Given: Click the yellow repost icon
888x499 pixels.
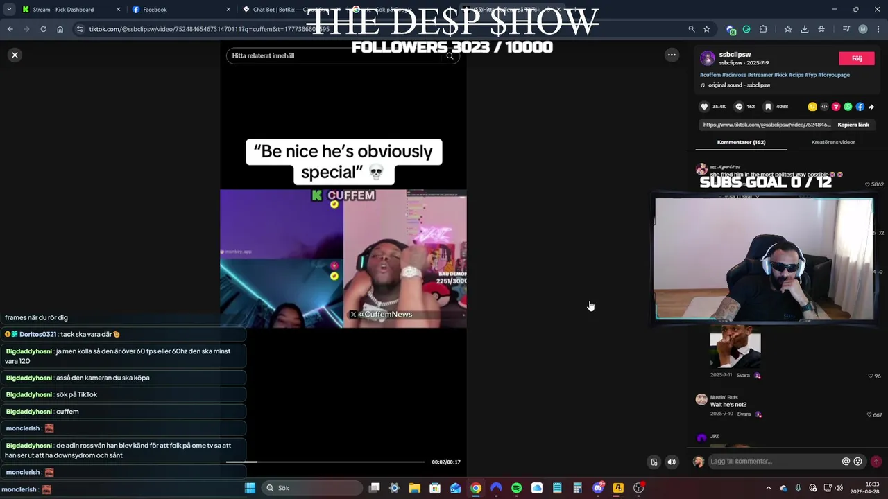Looking at the screenshot, I should [812, 107].
